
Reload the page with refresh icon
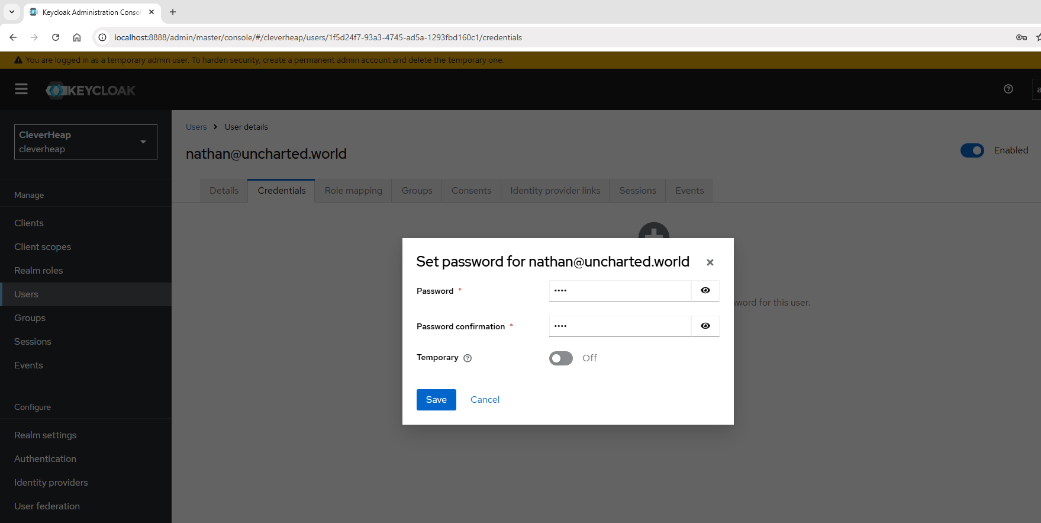pyautogui.click(x=56, y=37)
